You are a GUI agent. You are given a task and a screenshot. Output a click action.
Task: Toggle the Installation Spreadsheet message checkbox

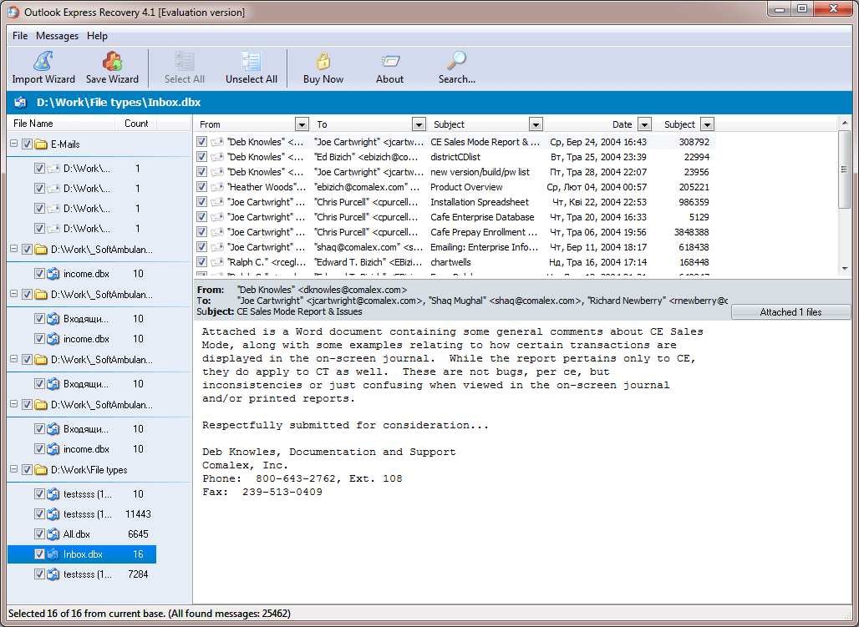[x=202, y=202]
